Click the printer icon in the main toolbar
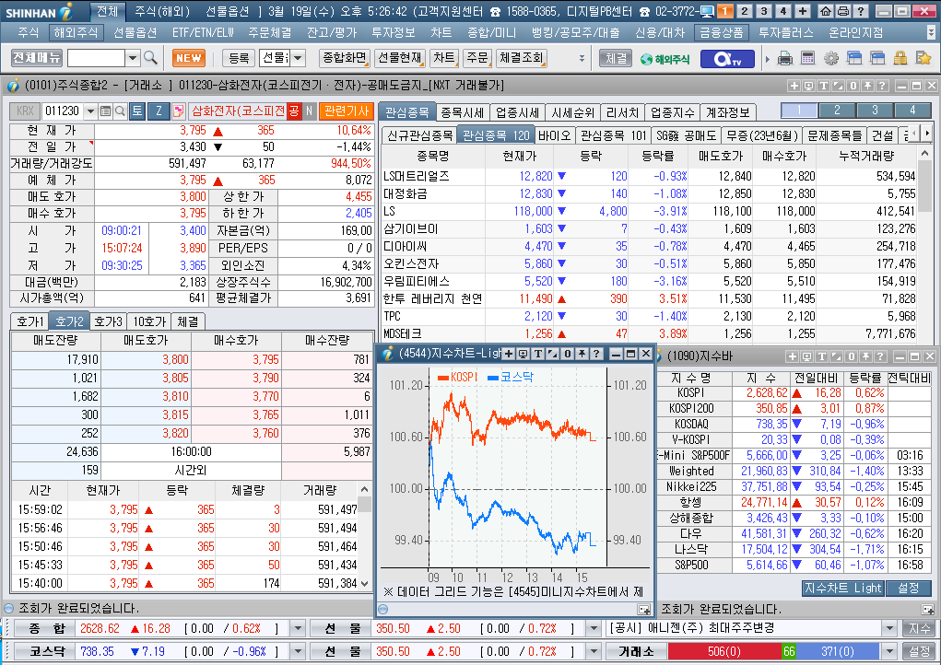Image resolution: width=941 pixels, height=665 pixels. click(785, 58)
